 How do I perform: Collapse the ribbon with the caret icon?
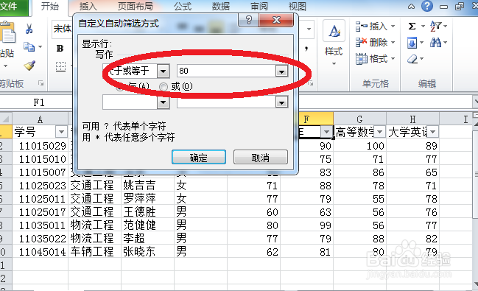click(411, 7)
